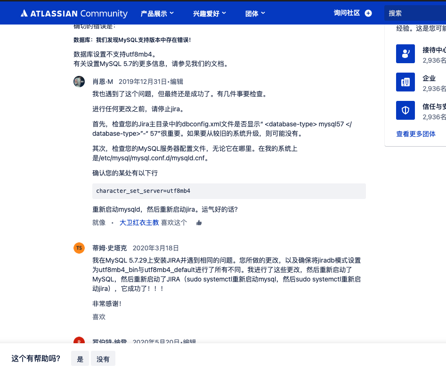This screenshot has height=372, width=446.
Task: Click the 查看更多团体 link
Action: pyautogui.click(x=416, y=134)
